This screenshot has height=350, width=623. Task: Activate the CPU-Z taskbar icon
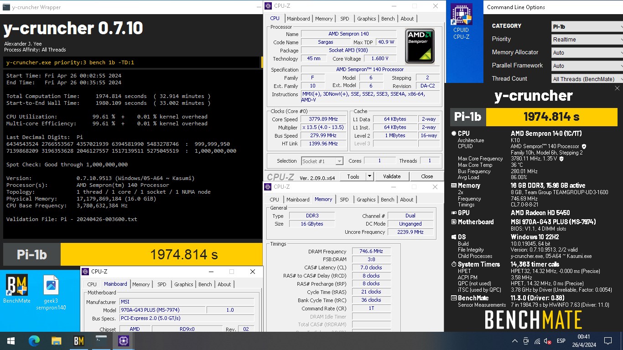pos(123,340)
